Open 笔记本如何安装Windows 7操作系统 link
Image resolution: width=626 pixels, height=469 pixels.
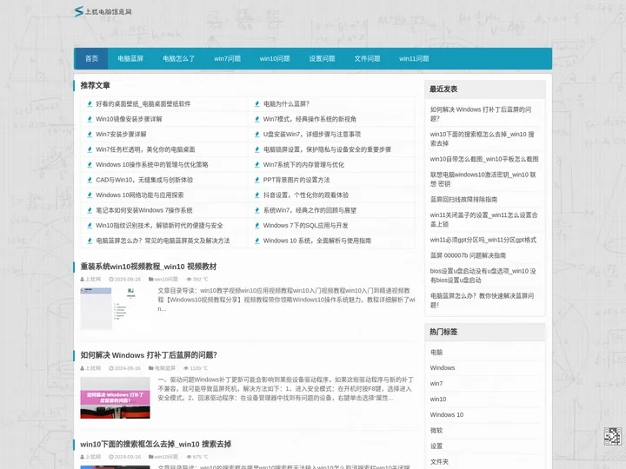pyautogui.click(x=144, y=210)
